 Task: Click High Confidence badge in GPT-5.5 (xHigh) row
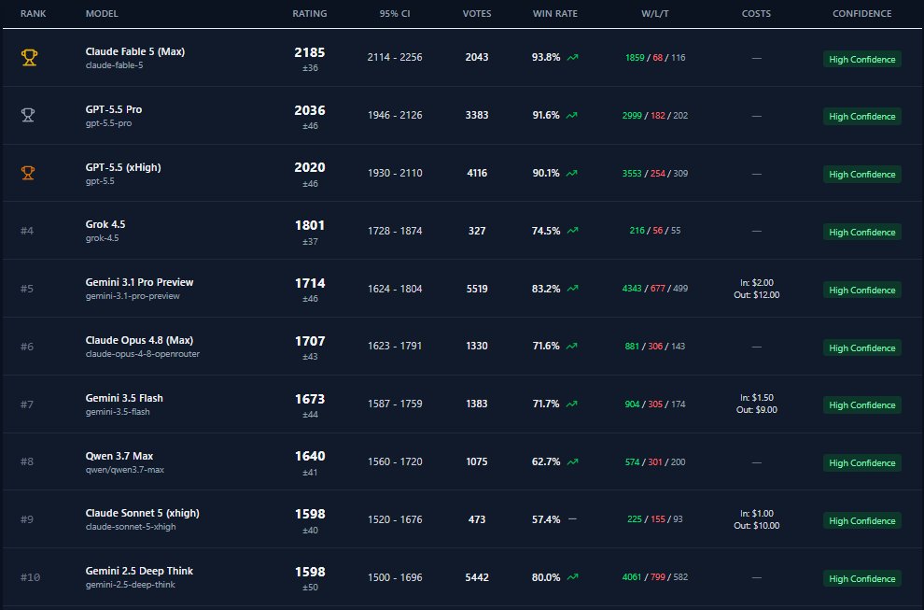pyautogui.click(x=862, y=174)
